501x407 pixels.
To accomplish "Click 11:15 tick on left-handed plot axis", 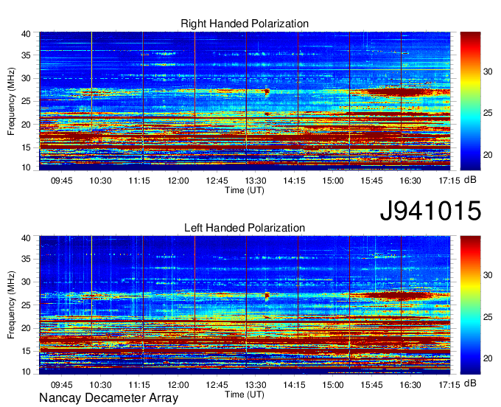I will pyautogui.click(x=139, y=385).
